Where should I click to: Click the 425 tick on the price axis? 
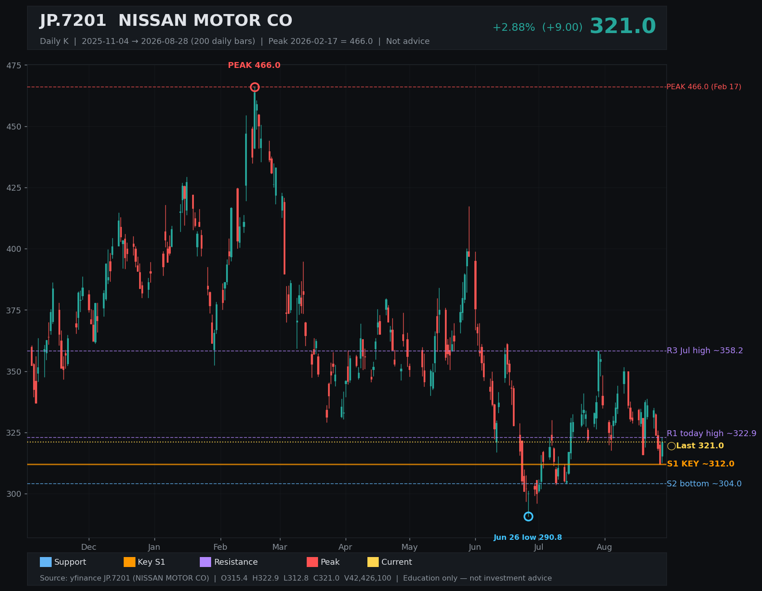(14, 188)
